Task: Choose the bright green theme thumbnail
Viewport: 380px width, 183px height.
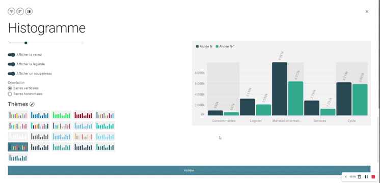Action: coord(62,115)
